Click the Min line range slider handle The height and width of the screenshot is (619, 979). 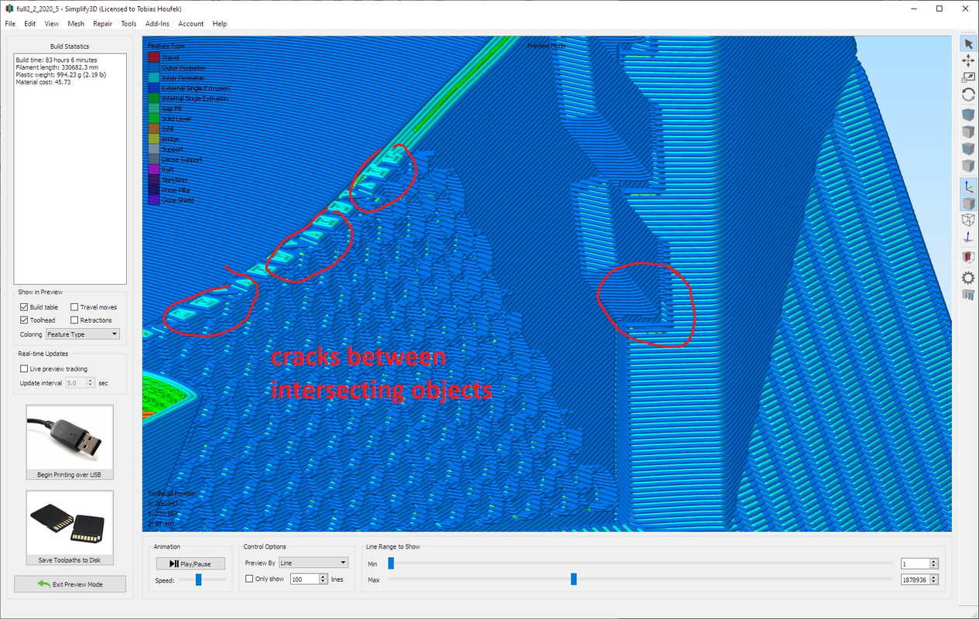point(391,563)
